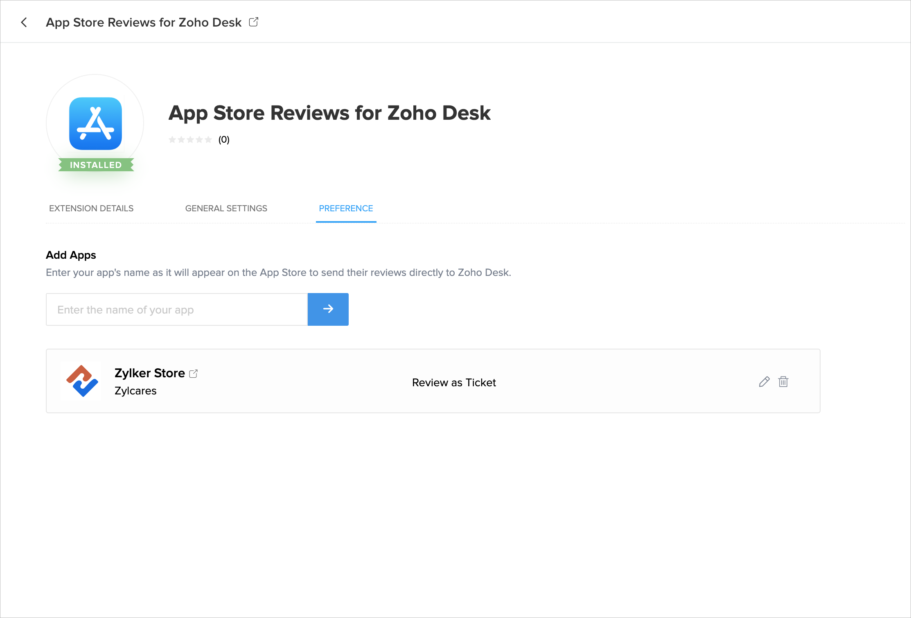Viewport: 911px width, 618px height.
Task: Submit app name with blue arrow button
Action: pos(328,309)
